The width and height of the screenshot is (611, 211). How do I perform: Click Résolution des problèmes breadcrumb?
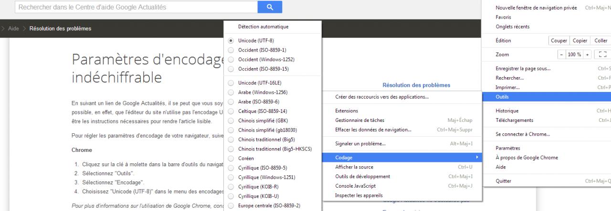click(x=61, y=29)
